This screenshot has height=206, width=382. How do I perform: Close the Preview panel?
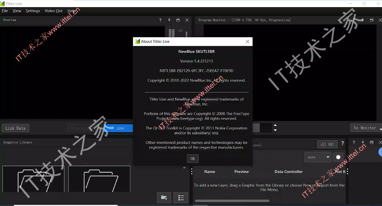tap(187, 20)
